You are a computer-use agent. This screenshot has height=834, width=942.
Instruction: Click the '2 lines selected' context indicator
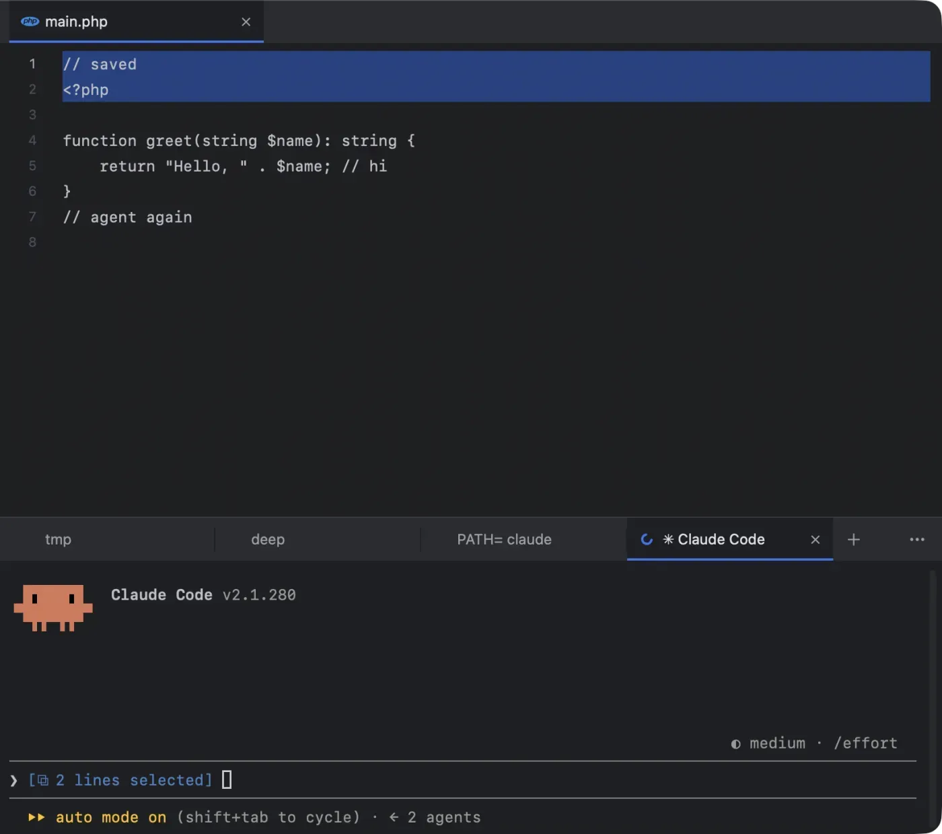tap(120, 780)
